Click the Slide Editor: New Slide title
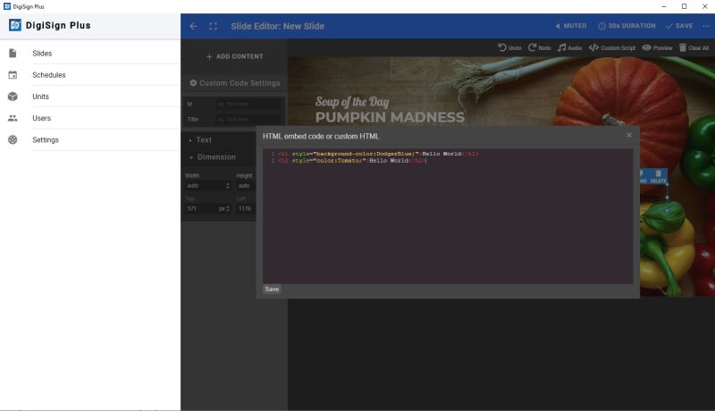Screen dimensions: 715x411 coord(278,27)
